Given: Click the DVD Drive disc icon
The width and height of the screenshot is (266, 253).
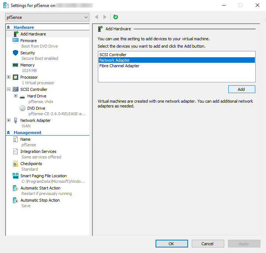Looking at the screenshot, I should click(x=23, y=108).
